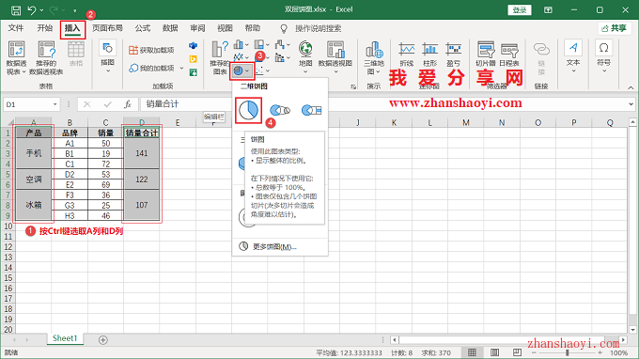The width and height of the screenshot is (639, 359).
Task: Click the Save icon in title bar
Action: [16, 9]
